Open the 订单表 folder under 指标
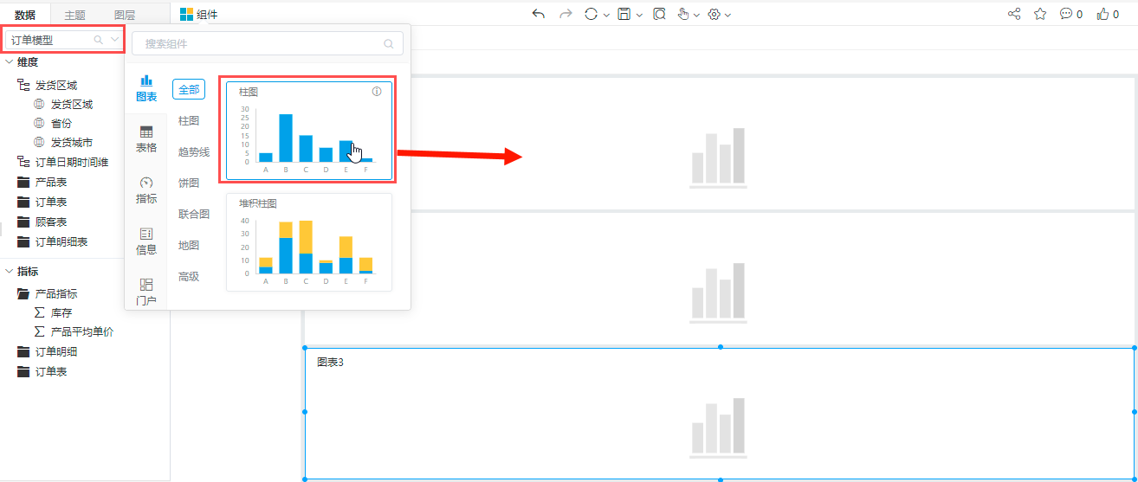The image size is (1138, 482). [50, 371]
